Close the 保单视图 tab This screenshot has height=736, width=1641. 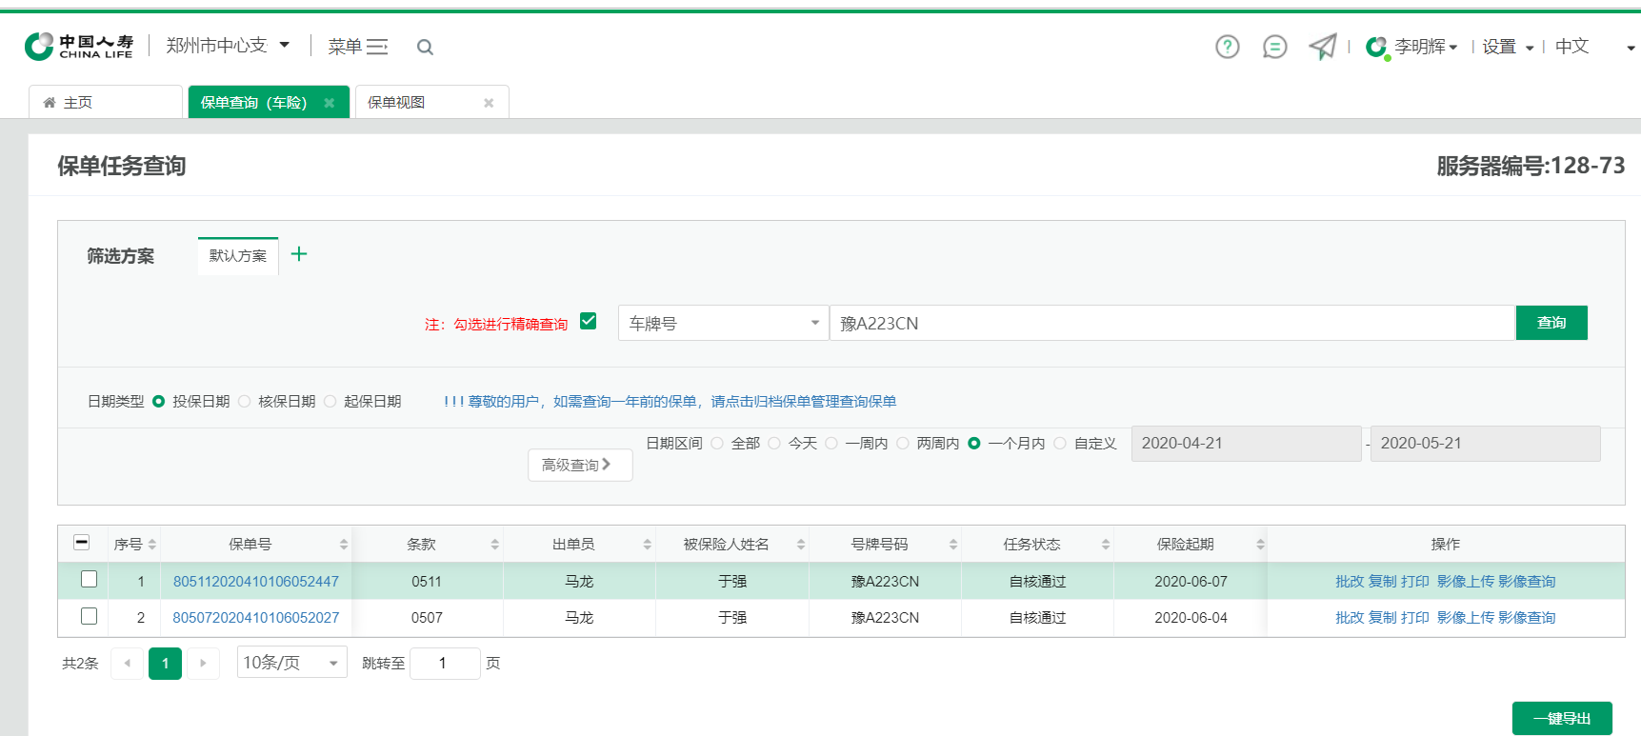pos(489,103)
